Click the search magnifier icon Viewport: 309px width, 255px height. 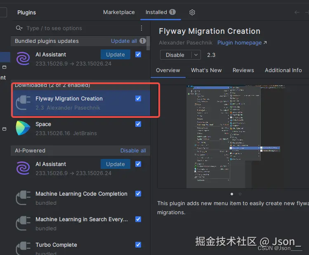click(x=19, y=28)
